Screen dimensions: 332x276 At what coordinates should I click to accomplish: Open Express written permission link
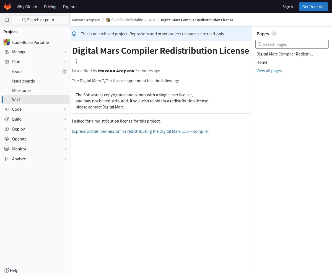141,131
